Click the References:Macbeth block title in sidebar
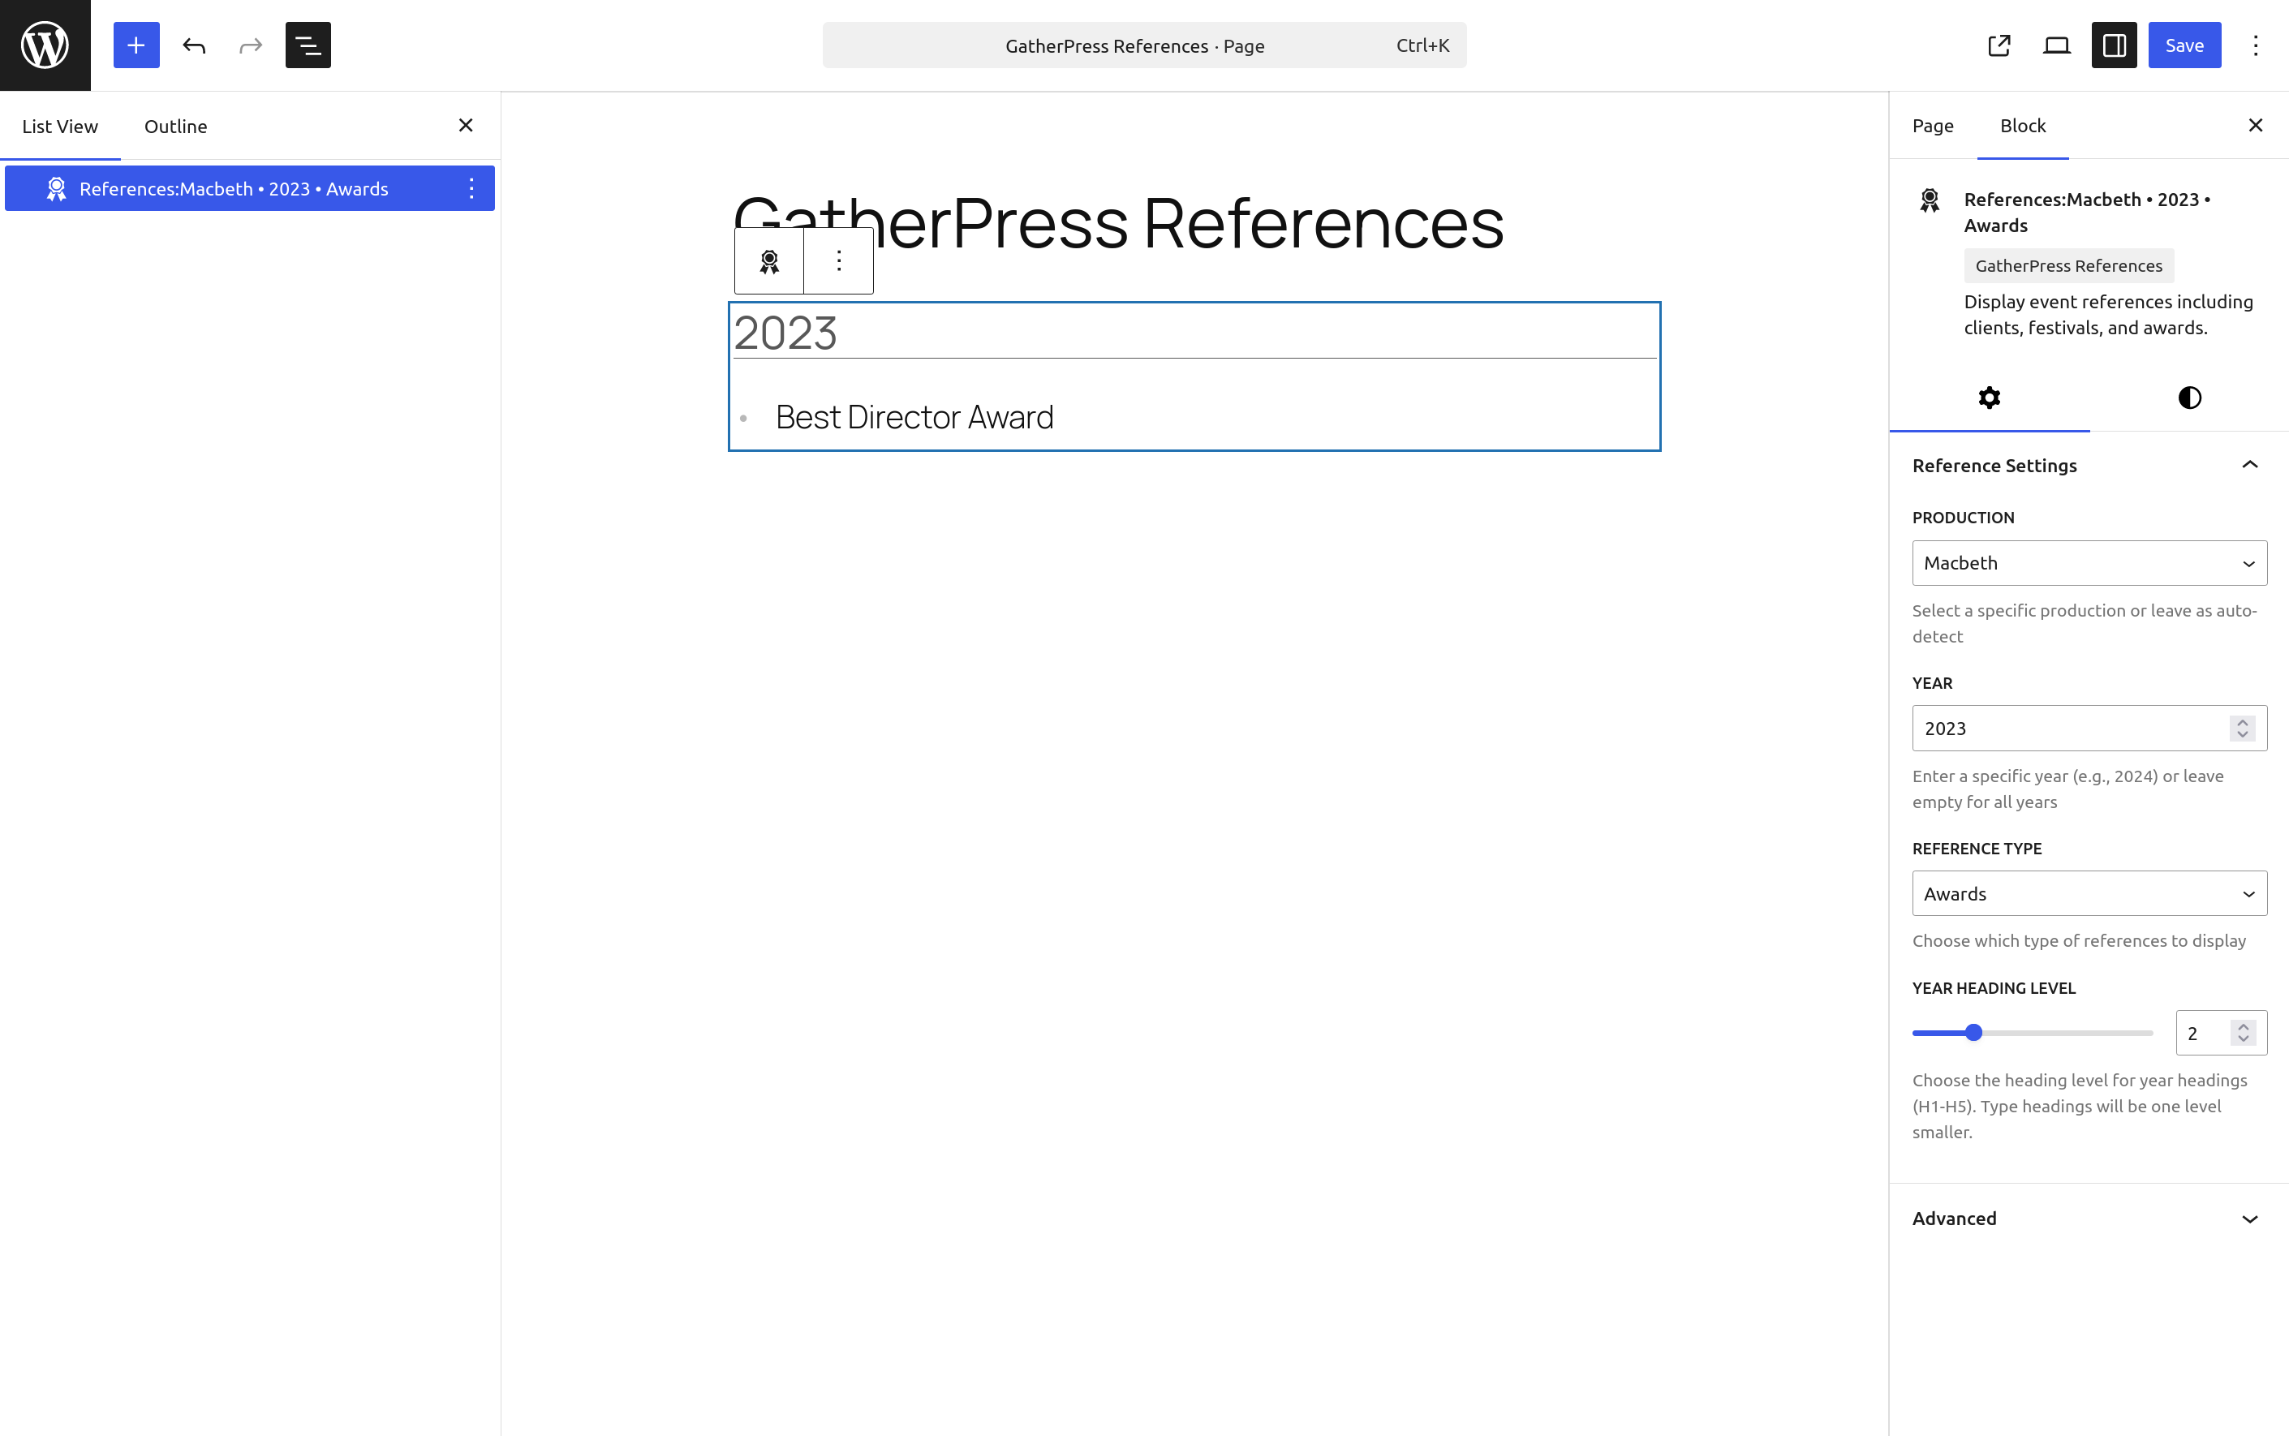 2087,213
